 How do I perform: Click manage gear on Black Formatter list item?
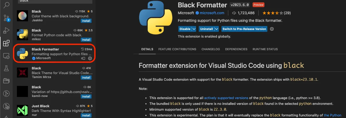(x=90, y=58)
